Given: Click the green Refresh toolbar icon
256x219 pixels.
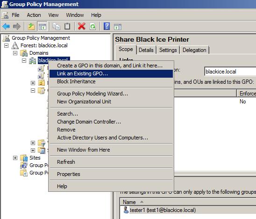Looking at the screenshot, I should tap(93, 26).
